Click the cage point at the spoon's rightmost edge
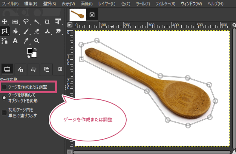Screen dimensions: 236x154 216,101
